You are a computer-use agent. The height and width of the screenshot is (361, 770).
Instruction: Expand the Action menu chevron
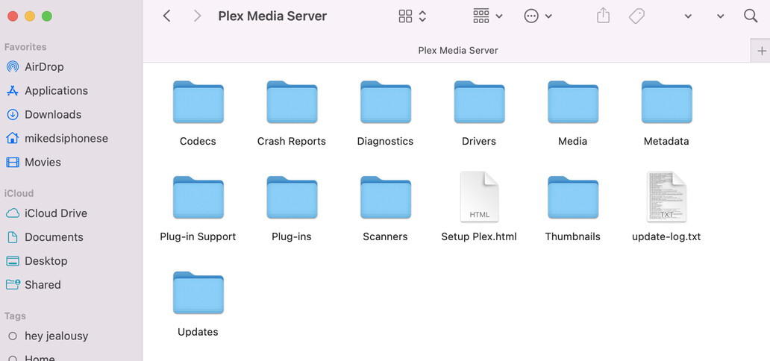tap(548, 16)
